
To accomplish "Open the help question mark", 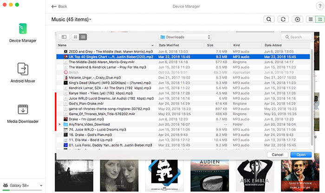I will point(320,6).
